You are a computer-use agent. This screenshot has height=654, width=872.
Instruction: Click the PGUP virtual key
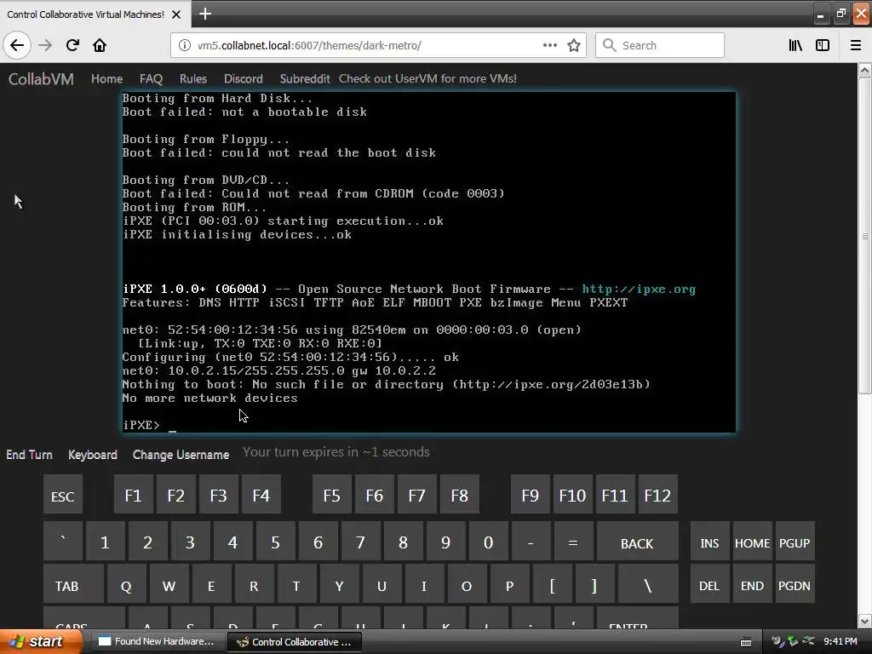coord(795,541)
